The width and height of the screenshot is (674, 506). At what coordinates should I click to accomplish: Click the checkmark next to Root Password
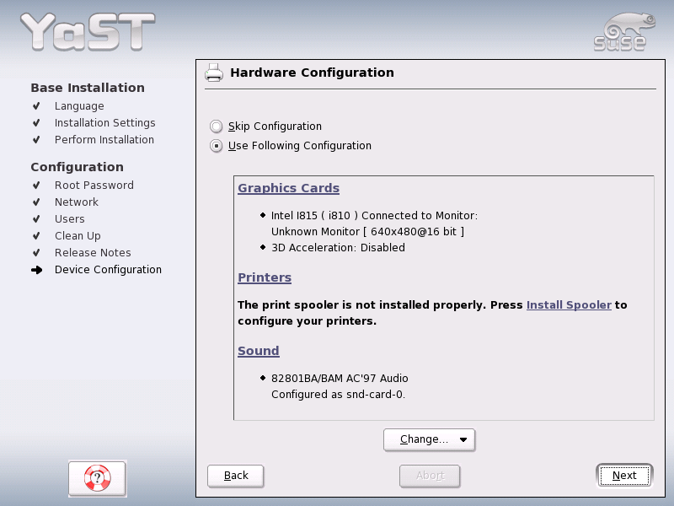tap(36, 185)
